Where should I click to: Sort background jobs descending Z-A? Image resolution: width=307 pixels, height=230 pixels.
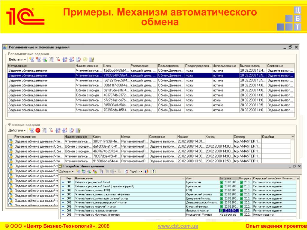tap(65, 131)
